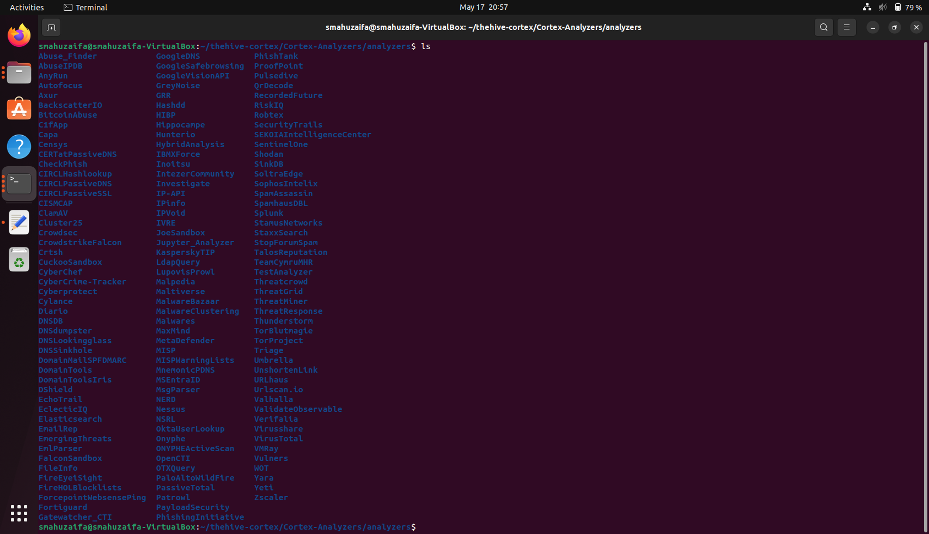Image resolution: width=929 pixels, height=534 pixels.
Task: Click the MISPWarningLists entry
Action: 195,360
